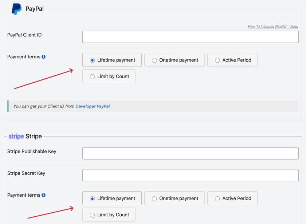Click the Stripe logo icon
Screen dimensions: 306x224
tap(16, 136)
